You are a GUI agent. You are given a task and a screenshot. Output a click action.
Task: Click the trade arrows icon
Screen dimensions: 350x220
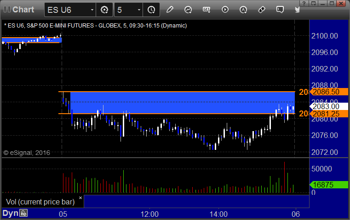coord(262,10)
